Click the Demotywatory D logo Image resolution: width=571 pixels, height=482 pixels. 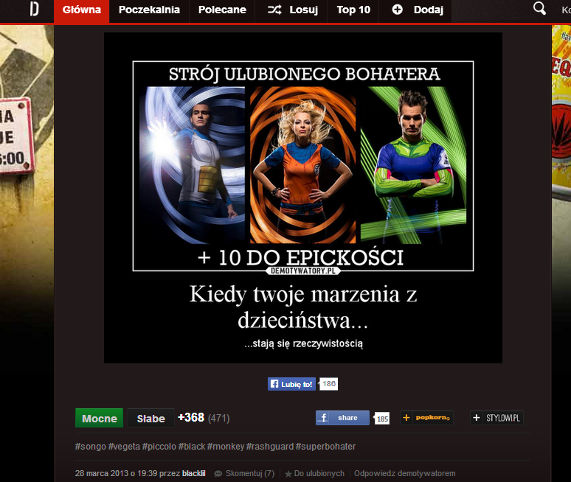tap(34, 10)
